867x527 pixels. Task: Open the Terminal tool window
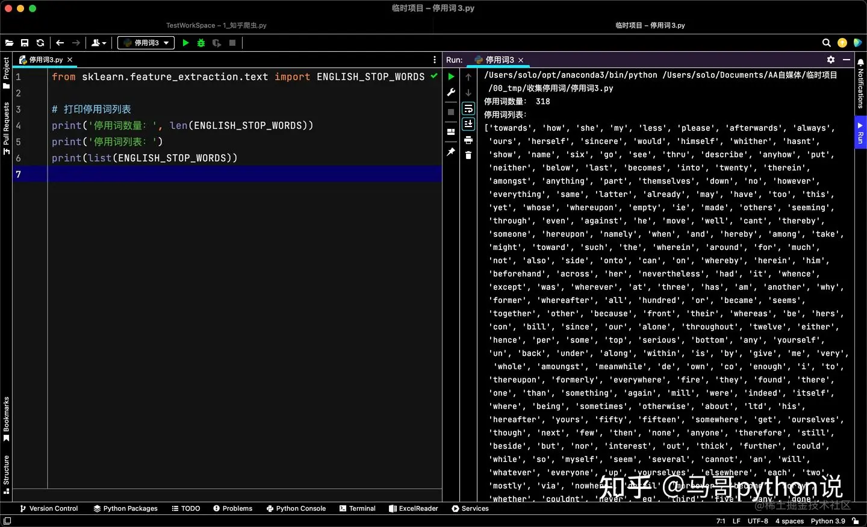tap(358, 509)
